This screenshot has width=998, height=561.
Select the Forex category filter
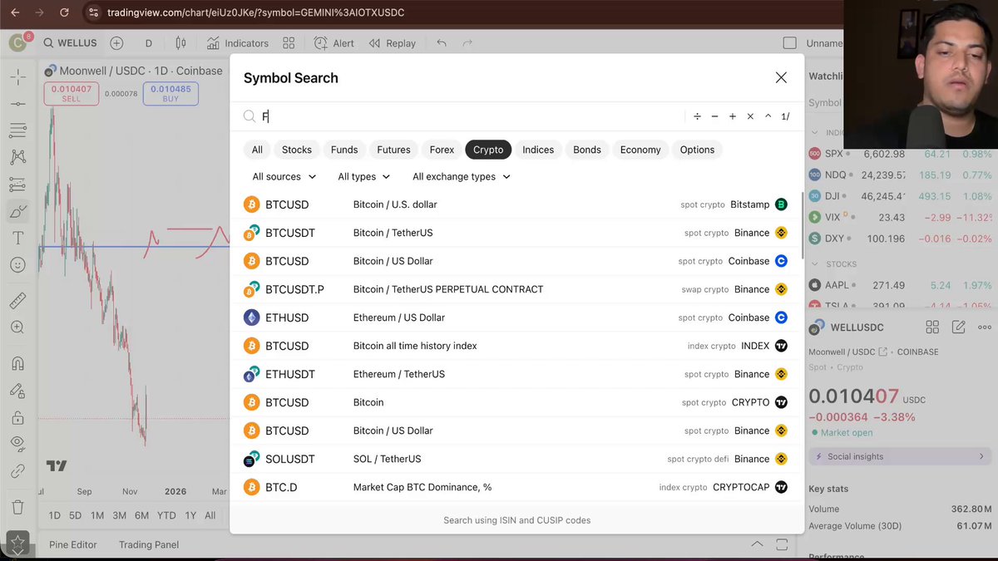click(442, 150)
